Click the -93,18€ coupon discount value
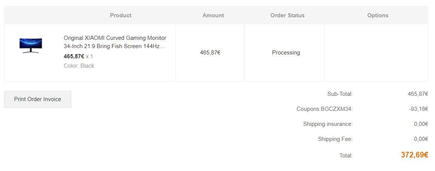Screen dimensions: 435x171 pyautogui.click(x=418, y=109)
